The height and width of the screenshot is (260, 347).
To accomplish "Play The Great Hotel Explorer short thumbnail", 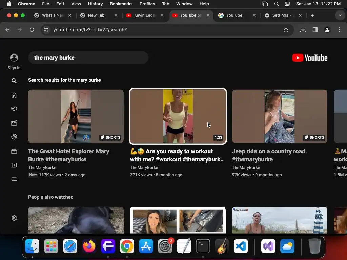I will 76,116.
